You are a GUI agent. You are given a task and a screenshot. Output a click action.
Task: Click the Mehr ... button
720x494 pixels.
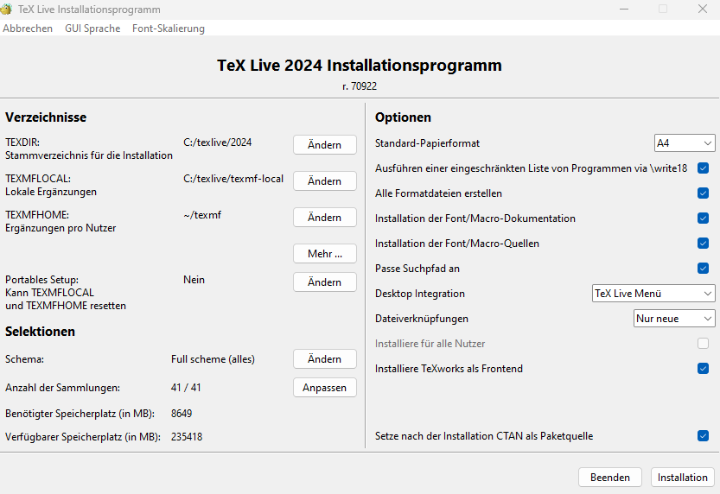[x=324, y=253]
